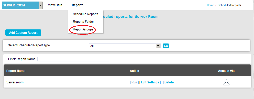Click the Select Scheduled Report Type label
The image size is (254, 99).
coord(29,45)
